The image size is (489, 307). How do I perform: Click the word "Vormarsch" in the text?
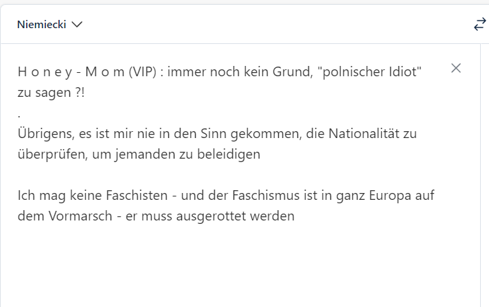click(x=80, y=216)
